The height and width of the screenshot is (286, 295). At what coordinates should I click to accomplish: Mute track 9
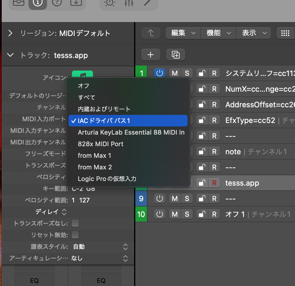(x=175, y=199)
